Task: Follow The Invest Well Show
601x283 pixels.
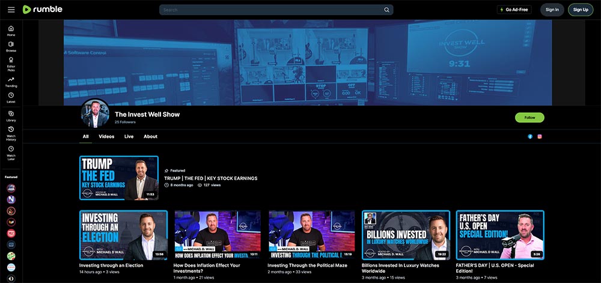Action: (x=529, y=118)
